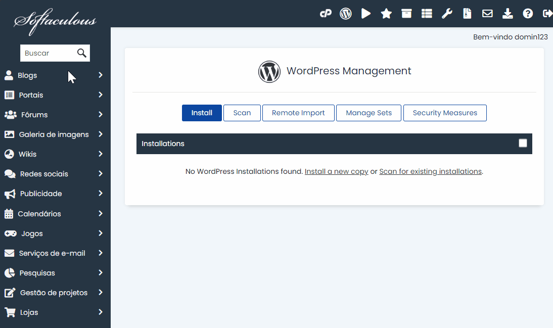
Task: Select Lojas in the sidebar
Action: (x=55, y=312)
